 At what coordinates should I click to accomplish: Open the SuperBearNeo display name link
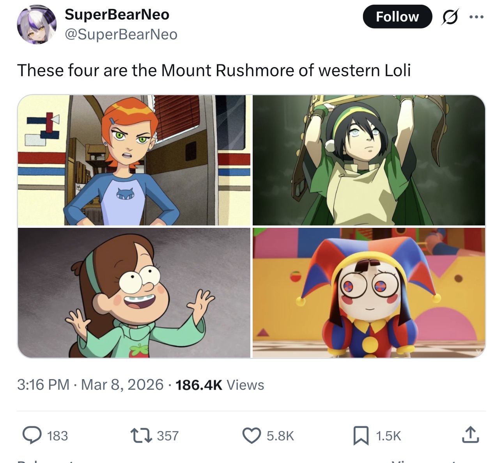coord(117,14)
